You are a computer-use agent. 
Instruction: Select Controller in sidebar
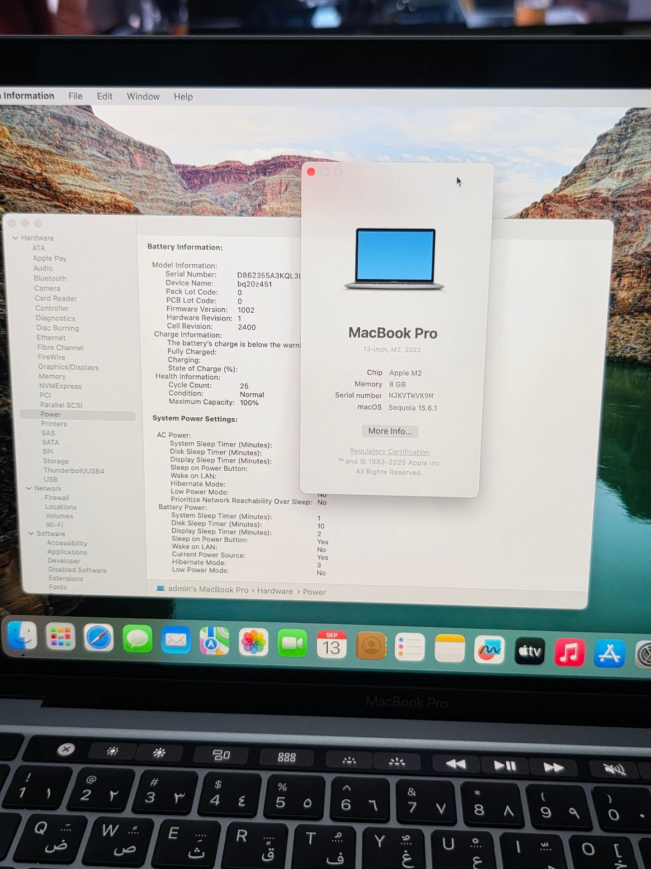click(x=52, y=308)
